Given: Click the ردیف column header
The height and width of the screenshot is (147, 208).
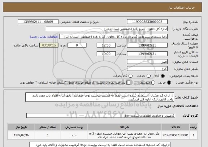Looking at the screenshot, I should click(x=194, y=127).
